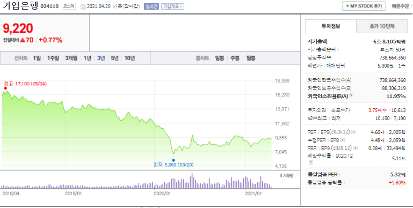Expand 시가총액순위 arrow link
This screenshot has height=208, width=413.
pyautogui.click(x=338, y=49)
